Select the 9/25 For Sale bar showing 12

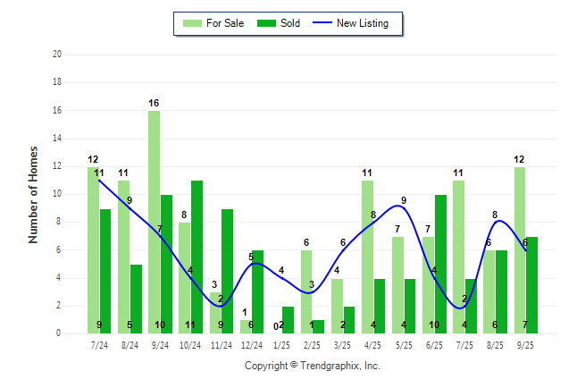520,249
